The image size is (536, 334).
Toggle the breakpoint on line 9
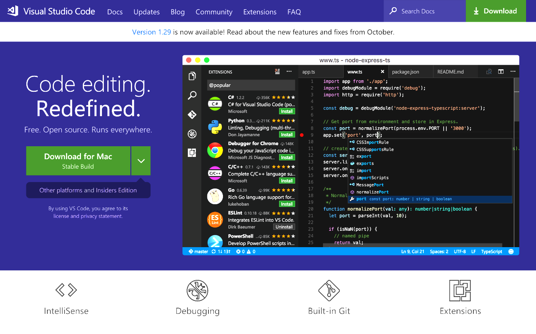point(302,135)
